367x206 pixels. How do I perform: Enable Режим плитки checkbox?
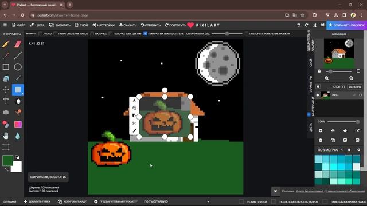pyautogui.click(x=241, y=201)
